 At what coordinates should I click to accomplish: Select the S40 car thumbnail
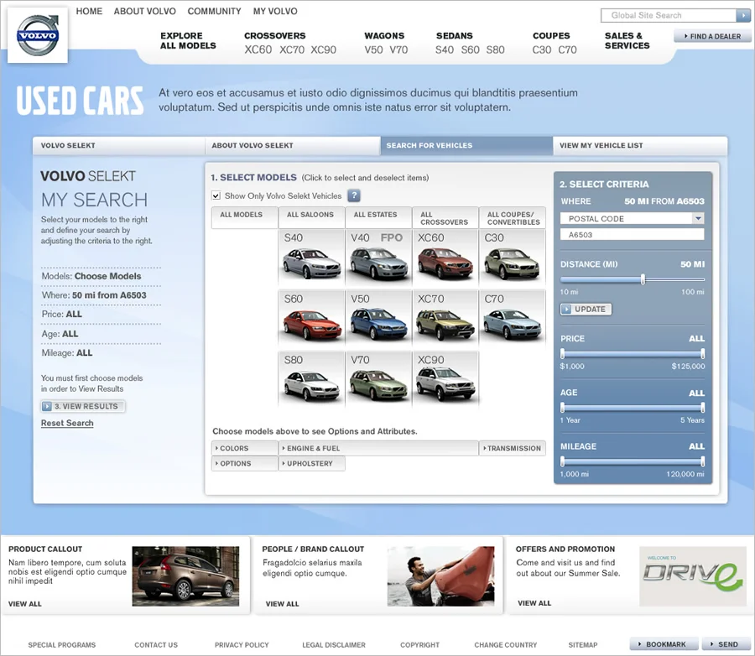(x=311, y=257)
